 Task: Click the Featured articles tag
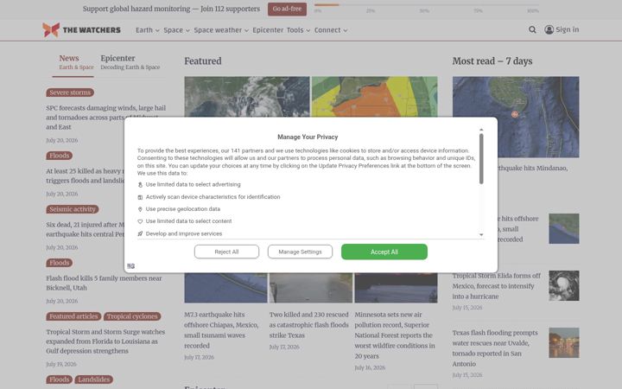click(73, 316)
